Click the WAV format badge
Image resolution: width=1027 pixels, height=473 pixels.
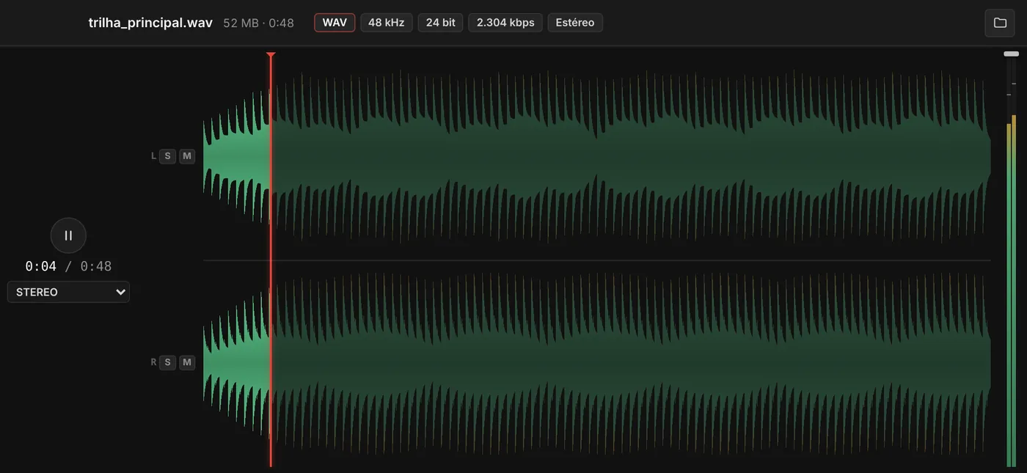[335, 23]
